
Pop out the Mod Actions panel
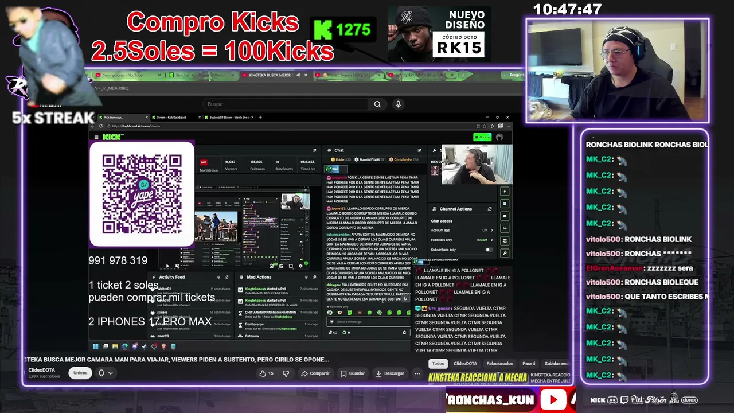314,277
